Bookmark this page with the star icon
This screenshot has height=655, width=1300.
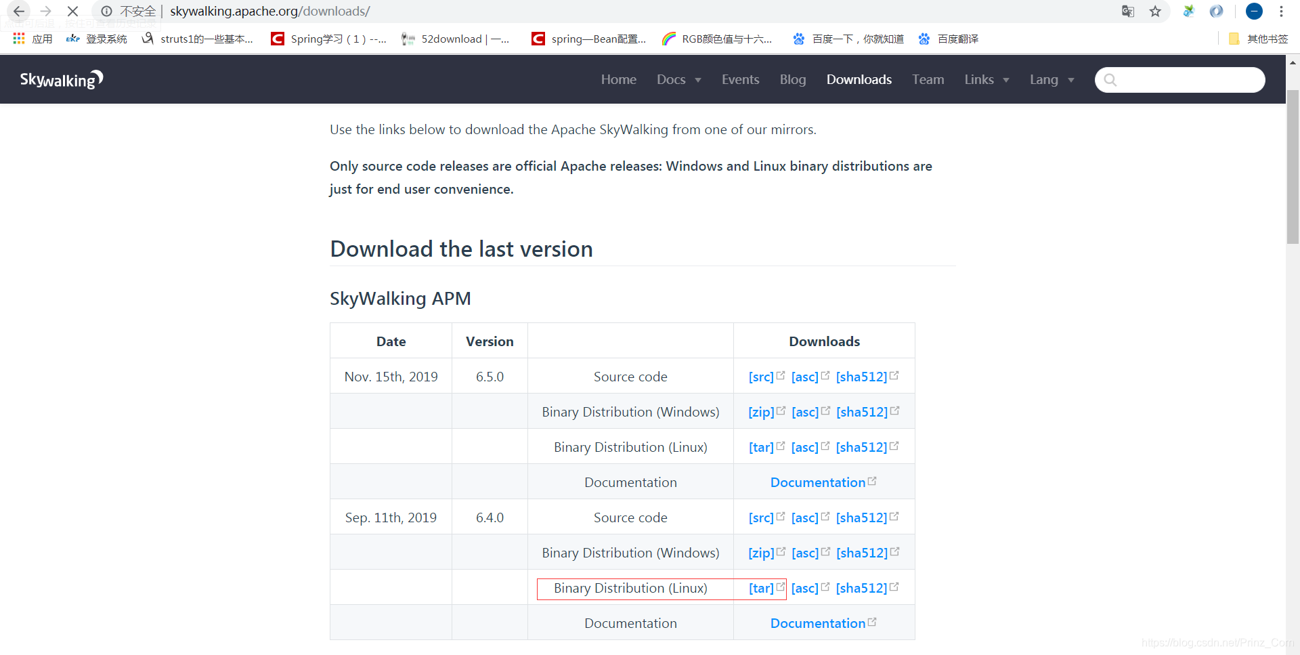pyautogui.click(x=1155, y=12)
